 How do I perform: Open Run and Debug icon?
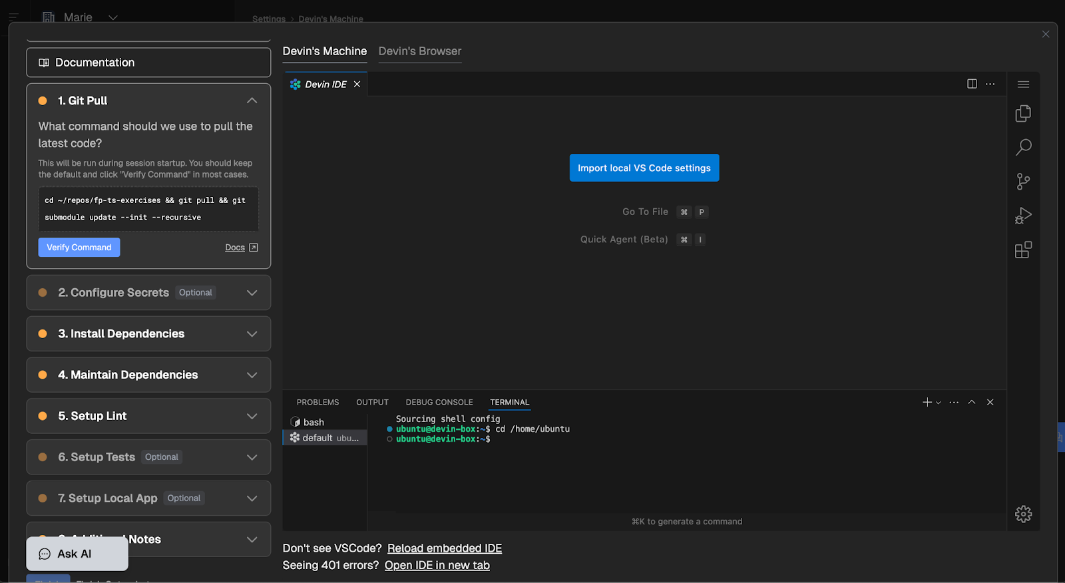(1023, 216)
